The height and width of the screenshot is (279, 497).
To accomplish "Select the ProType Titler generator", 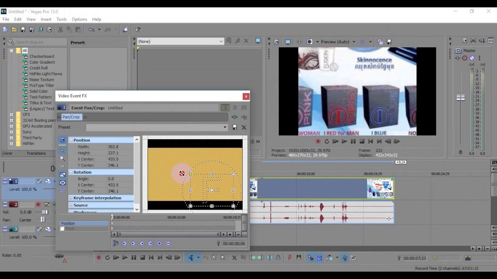I will [42, 86].
